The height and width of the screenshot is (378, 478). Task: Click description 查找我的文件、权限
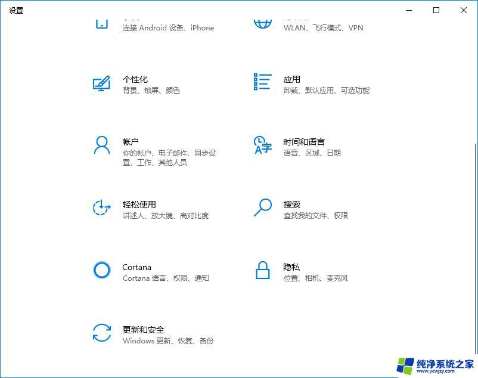316,215
